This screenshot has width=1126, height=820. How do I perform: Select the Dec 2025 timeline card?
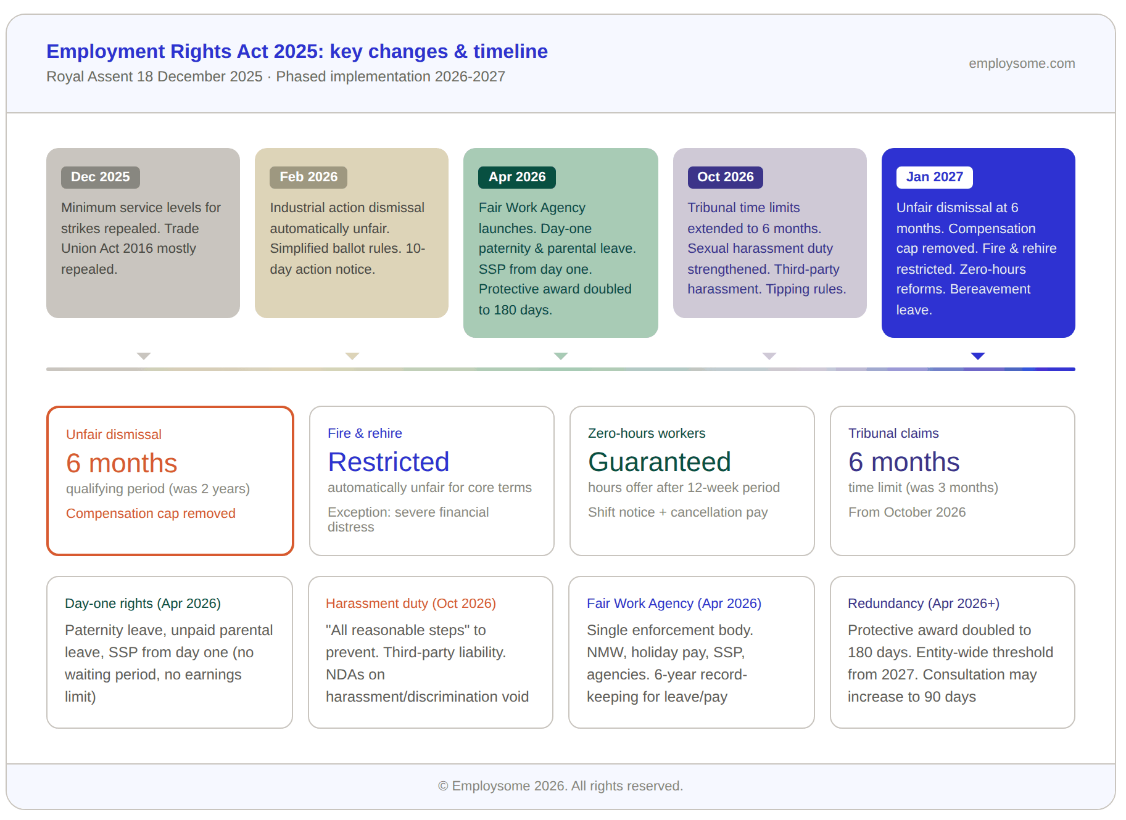point(143,232)
